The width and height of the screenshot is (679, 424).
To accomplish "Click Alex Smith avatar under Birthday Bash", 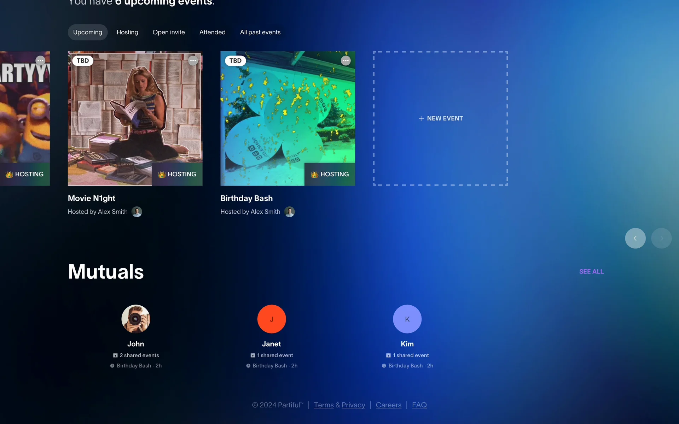I will 289,212.
